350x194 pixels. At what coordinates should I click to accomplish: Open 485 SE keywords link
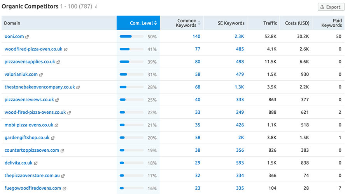240,49
